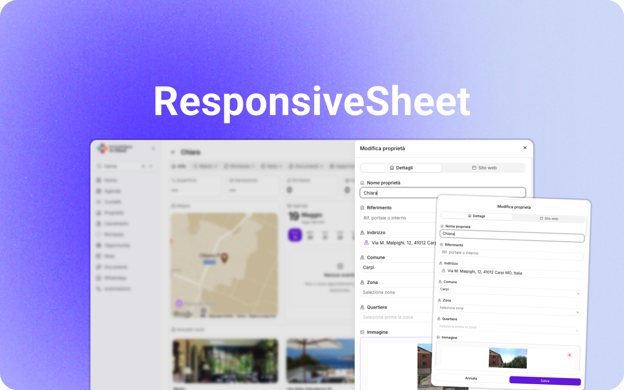Close the rear Modifica proprietà sheet

525,148
